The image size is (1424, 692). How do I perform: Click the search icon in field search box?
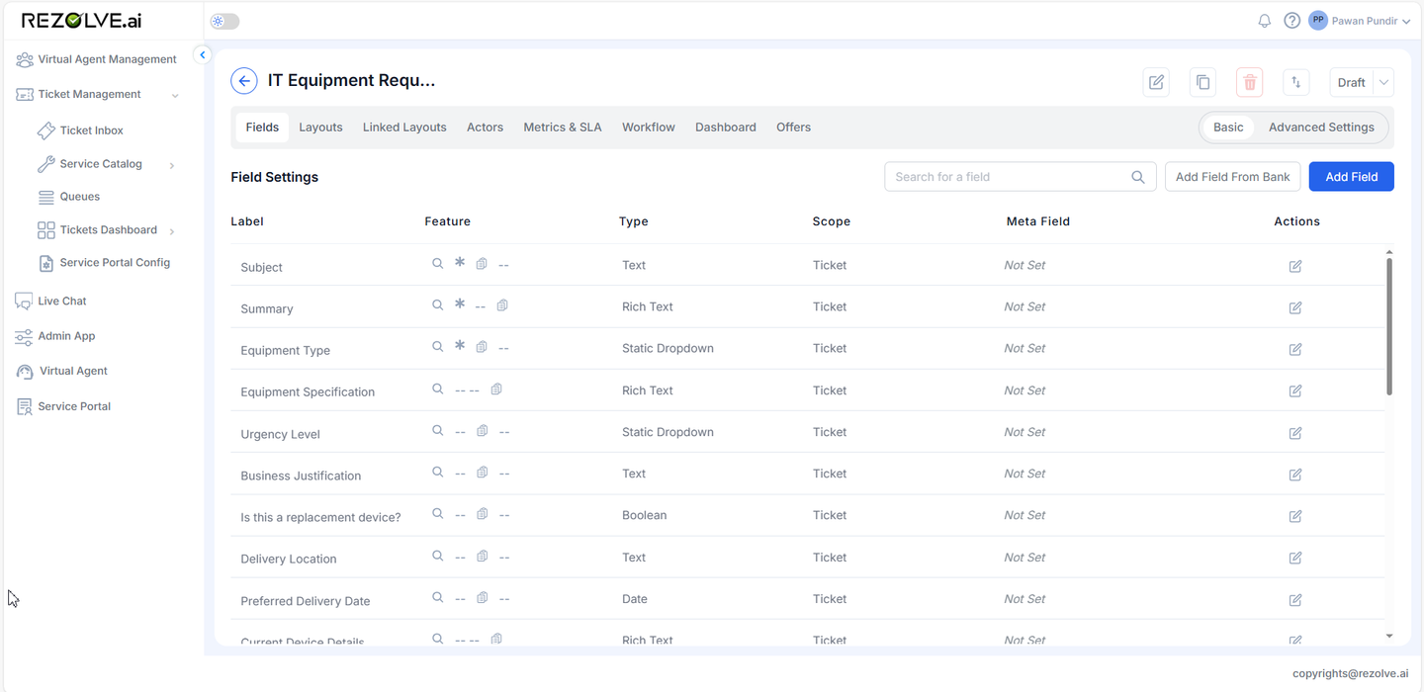point(1138,177)
